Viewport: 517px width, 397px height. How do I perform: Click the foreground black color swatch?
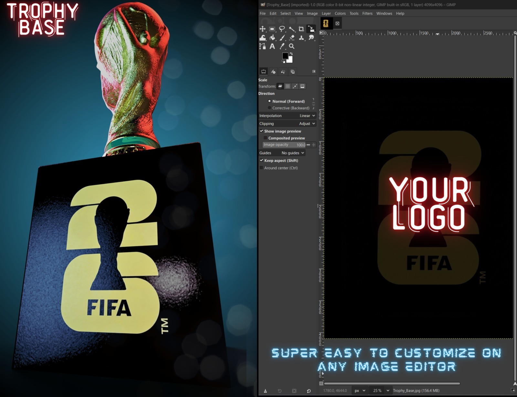pos(285,56)
